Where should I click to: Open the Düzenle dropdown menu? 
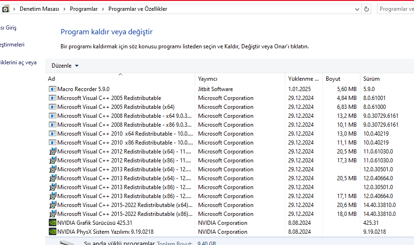pos(65,66)
